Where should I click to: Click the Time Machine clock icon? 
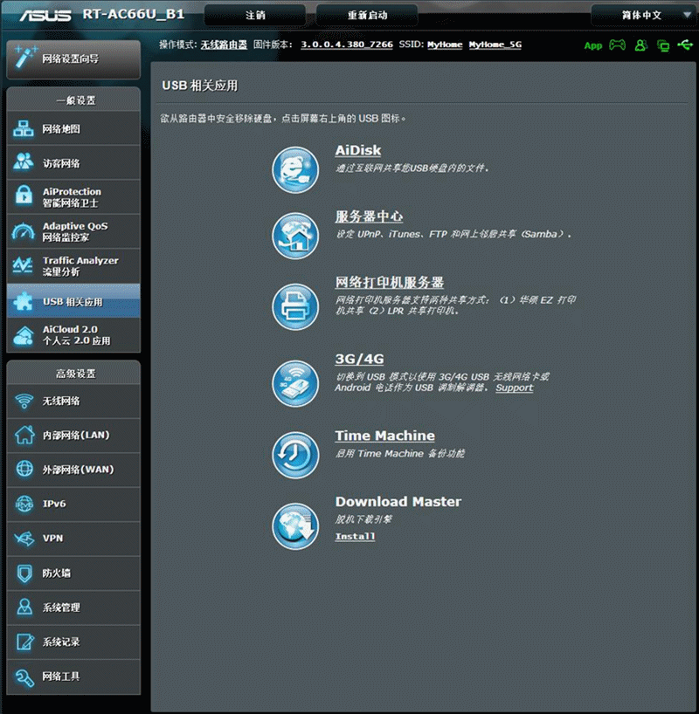[295, 455]
